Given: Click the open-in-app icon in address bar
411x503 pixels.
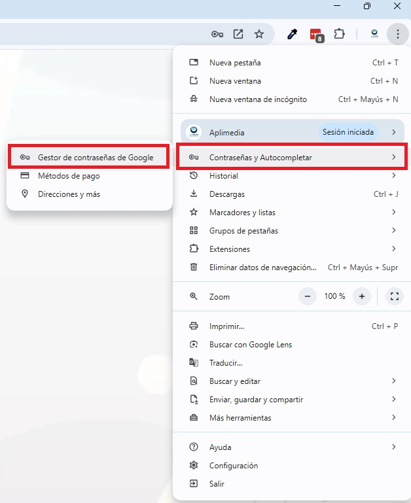Looking at the screenshot, I should [238, 34].
